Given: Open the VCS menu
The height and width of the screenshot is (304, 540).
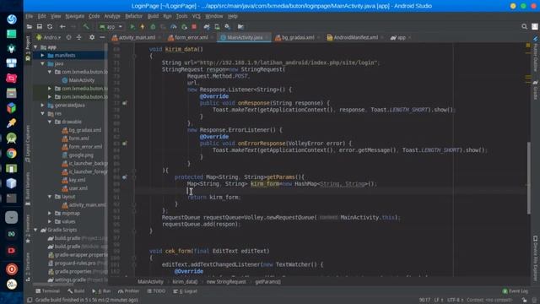Looking at the screenshot, I should [x=197, y=16].
